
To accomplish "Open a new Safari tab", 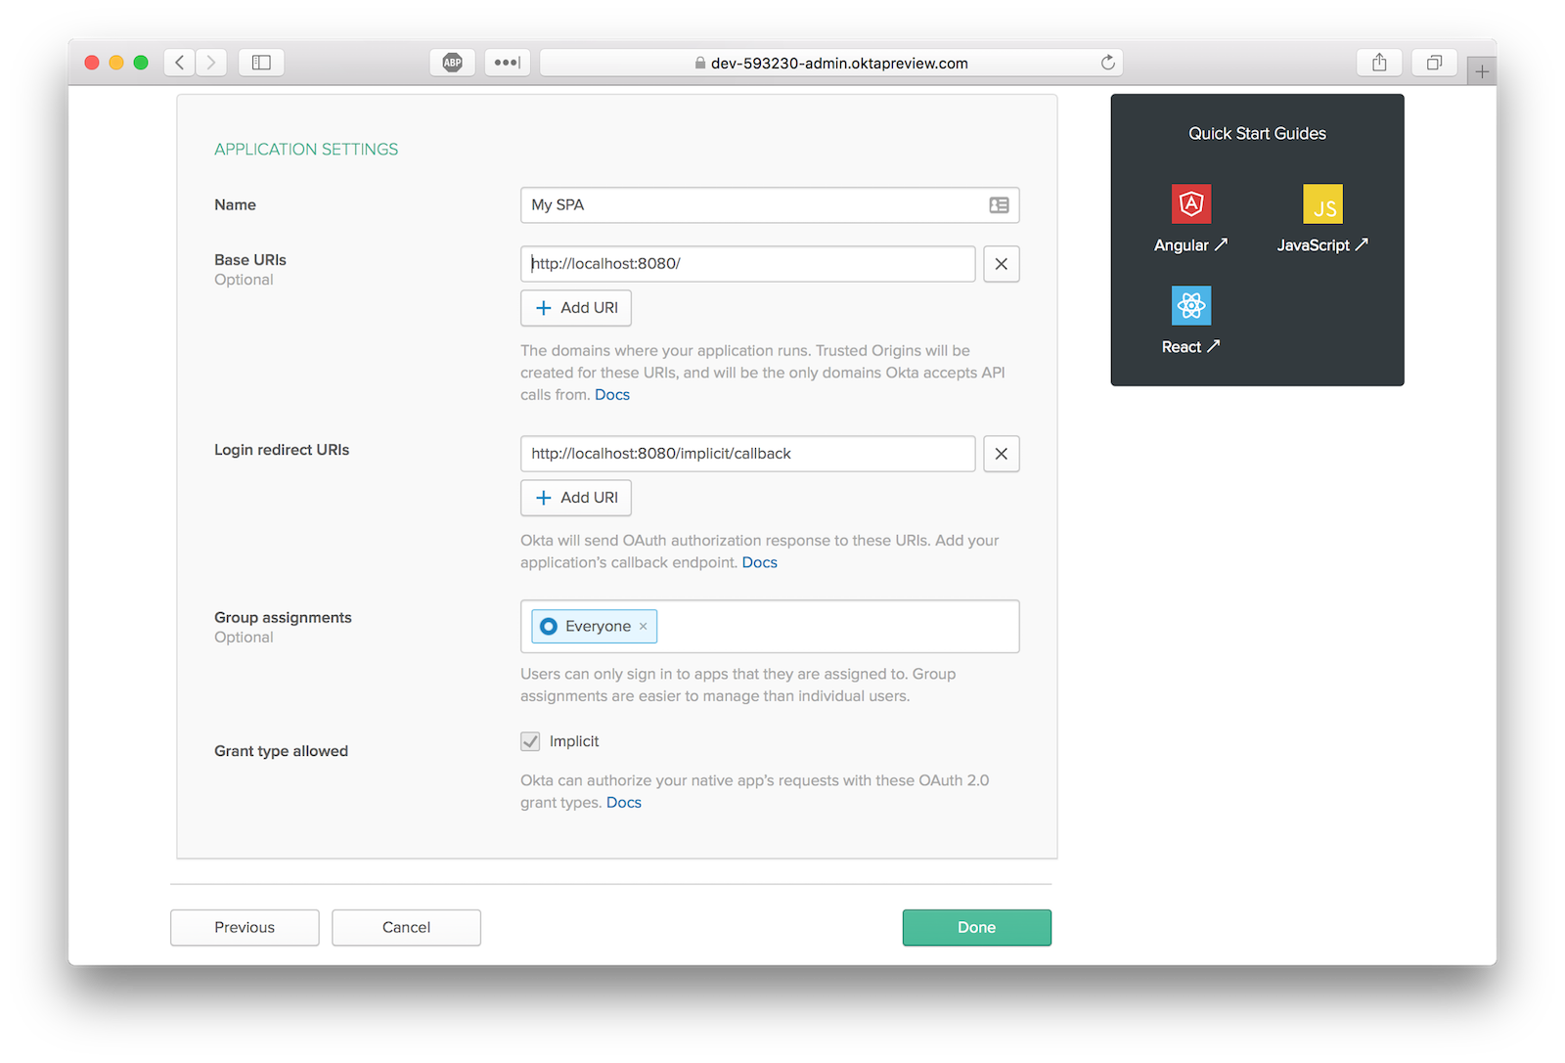I will coord(1482,71).
